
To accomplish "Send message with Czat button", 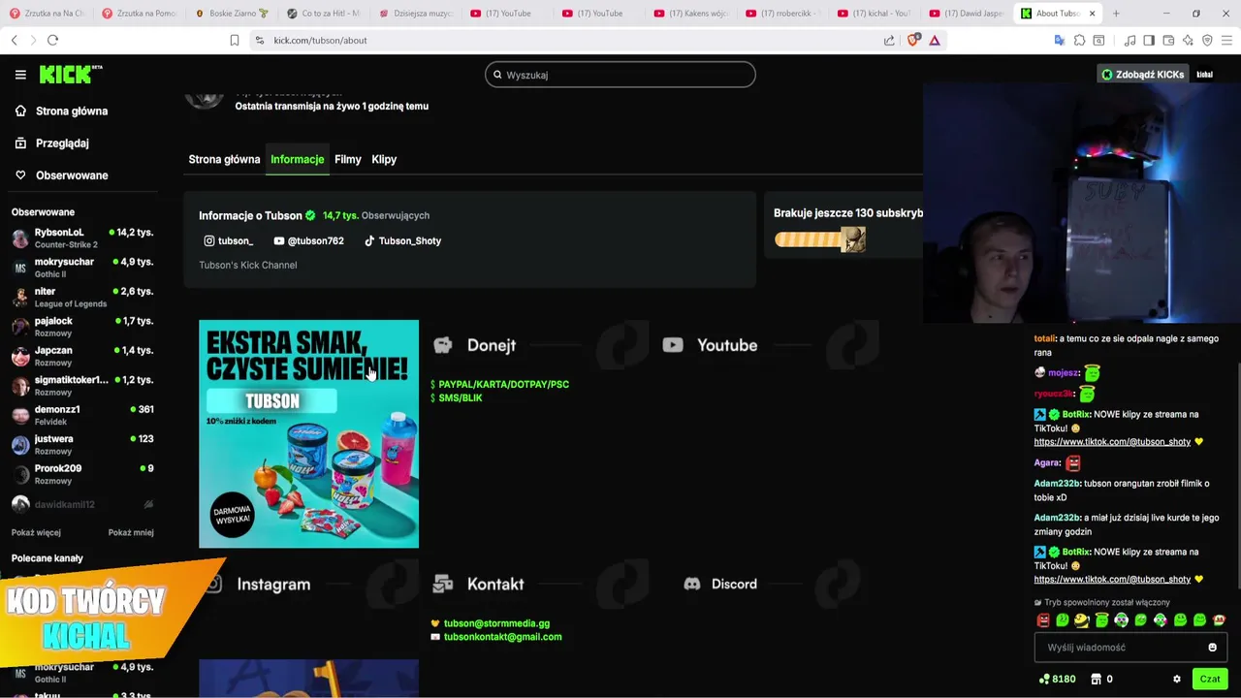I will 1209,679.
